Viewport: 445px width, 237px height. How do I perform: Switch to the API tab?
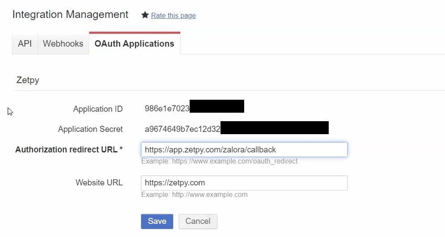point(25,44)
